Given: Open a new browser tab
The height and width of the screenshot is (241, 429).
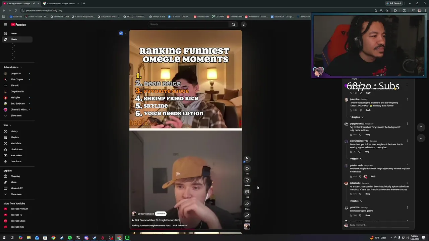Looking at the screenshot, I should tap(84, 3).
